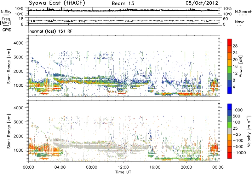This screenshot has height=174, width=252.
Task: Click the '16:00' time axis tick label
Action: tap(155, 167)
